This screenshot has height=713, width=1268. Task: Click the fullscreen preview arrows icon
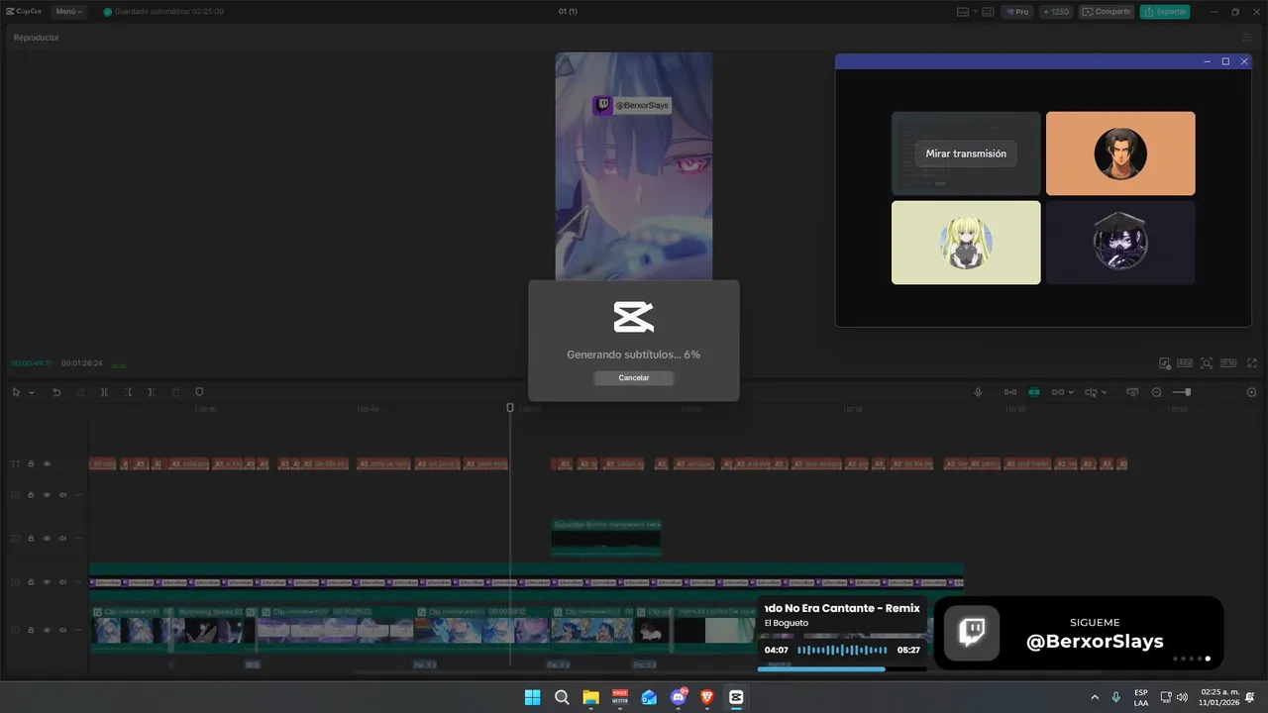click(1252, 363)
